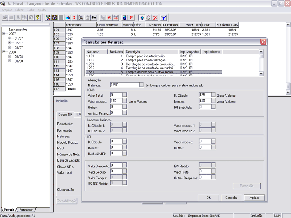Screen dimensions: 291x218
Task: Open the Arquivo menu
Action: click(7, 10)
